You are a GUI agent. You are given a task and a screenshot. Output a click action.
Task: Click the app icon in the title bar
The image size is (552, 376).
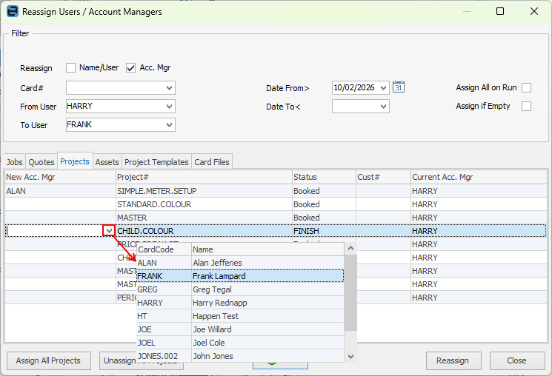pyautogui.click(x=12, y=11)
